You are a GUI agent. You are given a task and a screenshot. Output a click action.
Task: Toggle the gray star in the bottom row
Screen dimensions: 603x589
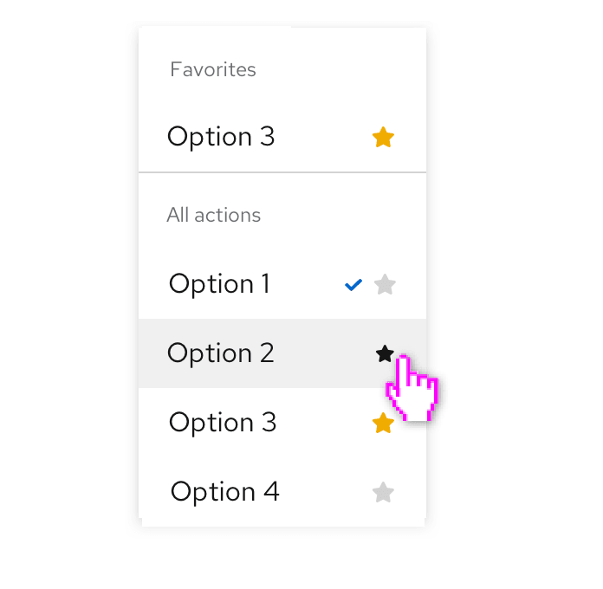(383, 493)
